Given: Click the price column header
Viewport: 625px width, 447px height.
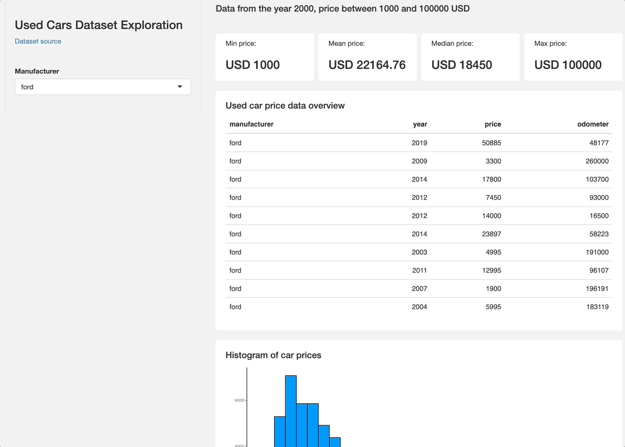Looking at the screenshot, I should [493, 124].
